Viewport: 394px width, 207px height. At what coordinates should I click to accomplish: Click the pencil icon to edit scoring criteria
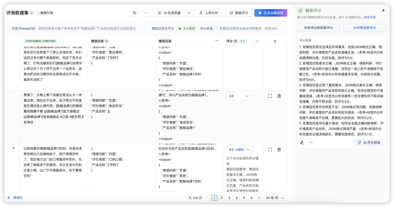302,142
